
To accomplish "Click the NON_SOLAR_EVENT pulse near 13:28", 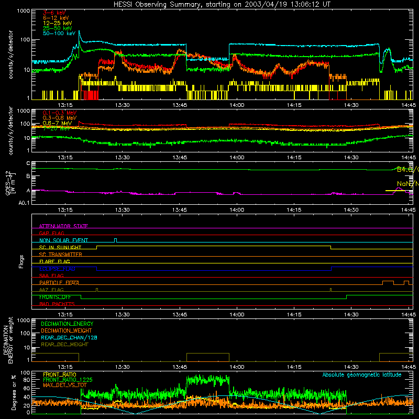I will [x=115, y=240].
